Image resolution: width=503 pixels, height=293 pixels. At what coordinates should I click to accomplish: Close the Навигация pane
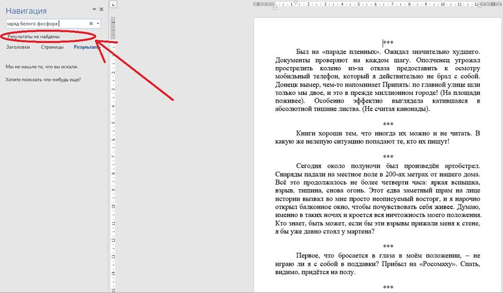pos(101,9)
